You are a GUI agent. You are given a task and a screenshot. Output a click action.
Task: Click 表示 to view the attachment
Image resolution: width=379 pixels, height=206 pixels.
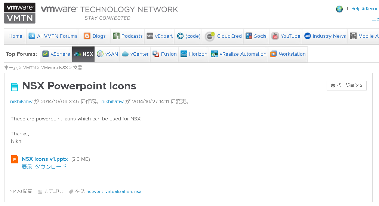27,167
